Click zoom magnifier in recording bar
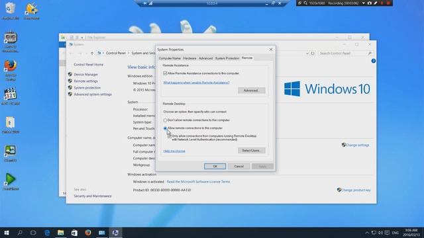The height and width of the screenshot is (238, 424). click(305, 3)
